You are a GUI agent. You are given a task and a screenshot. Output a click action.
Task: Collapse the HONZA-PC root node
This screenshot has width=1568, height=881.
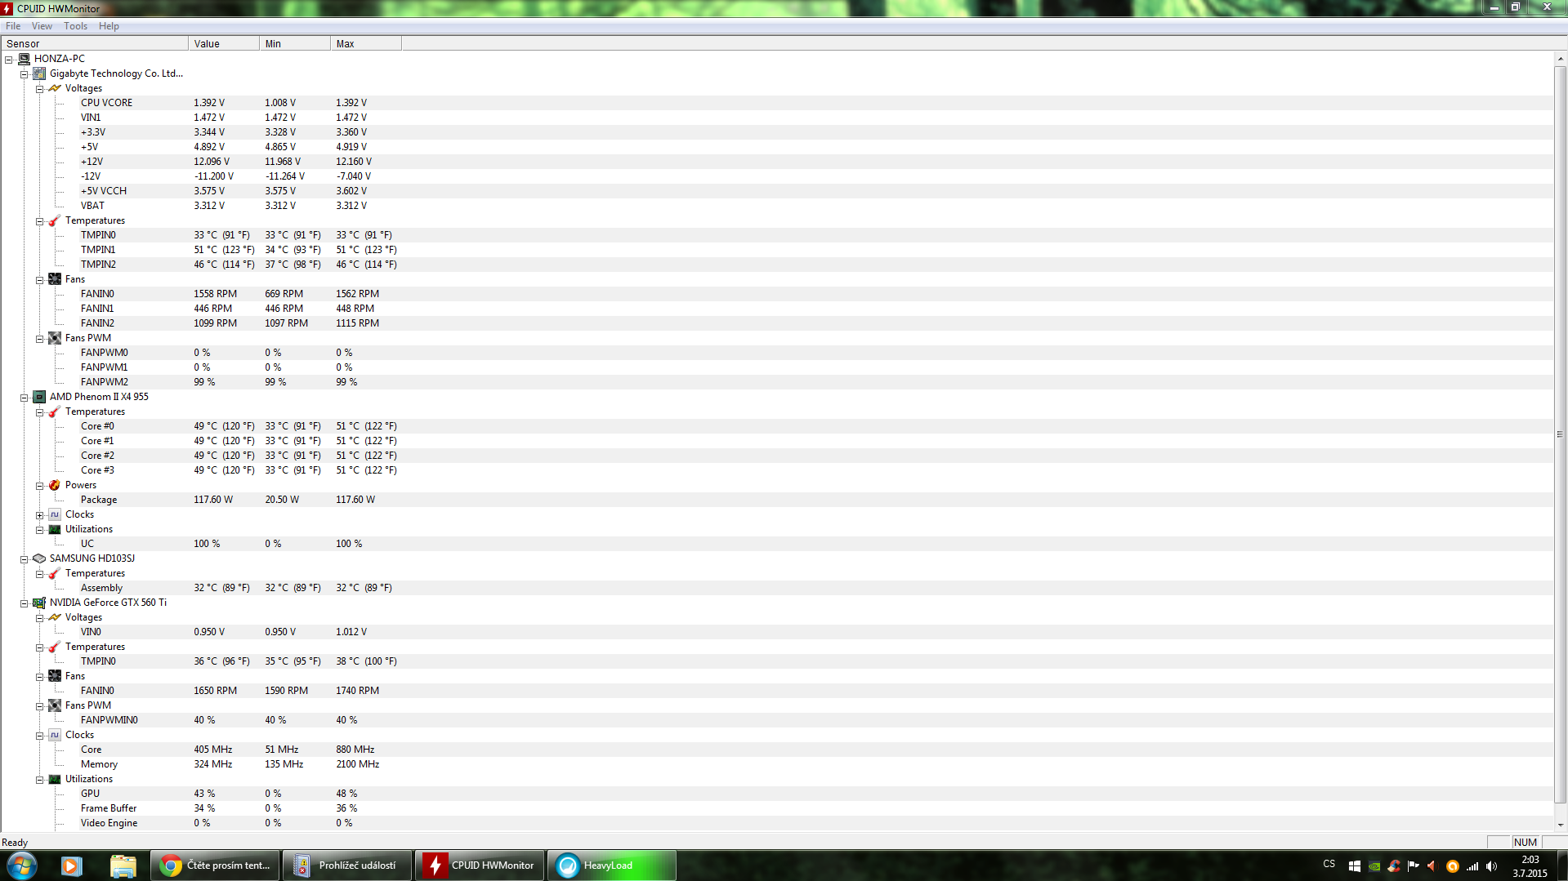9,60
